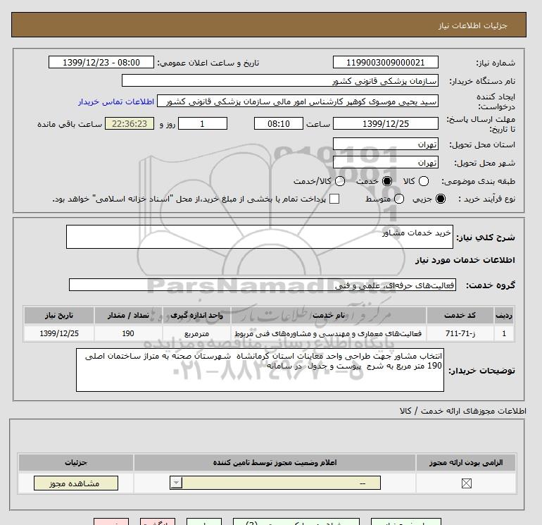
Task: Click the general description field خرید خدمات مشاور
Action: (260, 237)
